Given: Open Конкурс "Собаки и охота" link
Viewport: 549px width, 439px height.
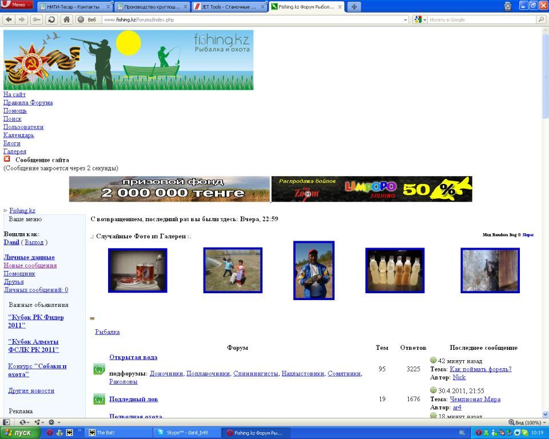Looking at the screenshot, I should [x=37, y=370].
